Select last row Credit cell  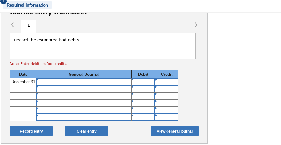click(x=167, y=117)
